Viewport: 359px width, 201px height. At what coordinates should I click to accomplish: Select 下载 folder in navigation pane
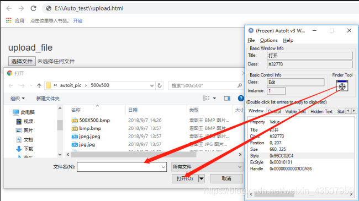pyautogui.click(x=25, y=149)
